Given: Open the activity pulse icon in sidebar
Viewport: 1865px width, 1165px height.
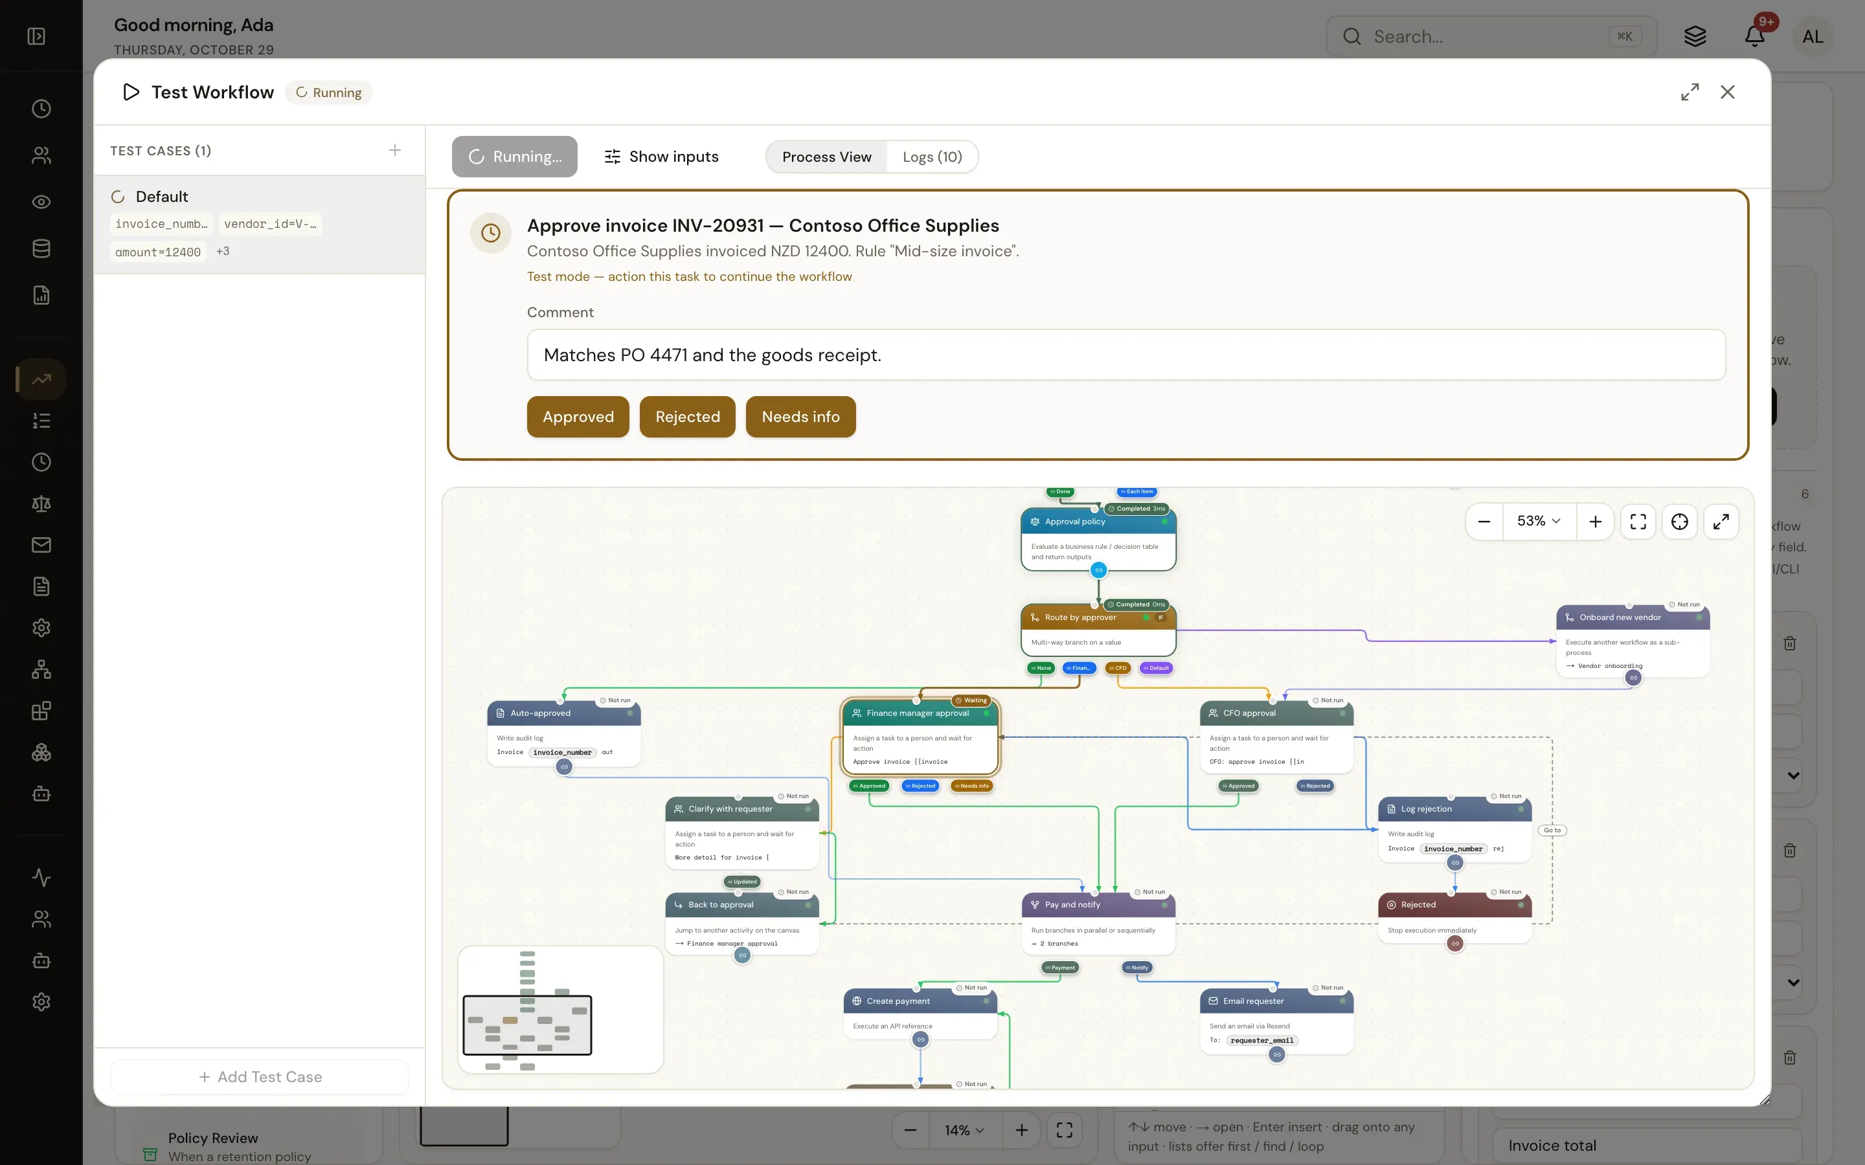Looking at the screenshot, I should click(41, 878).
